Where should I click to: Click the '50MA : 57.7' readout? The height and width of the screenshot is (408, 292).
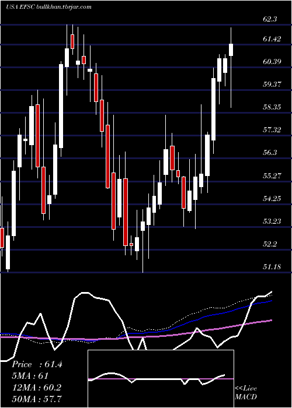[x=37, y=399]
